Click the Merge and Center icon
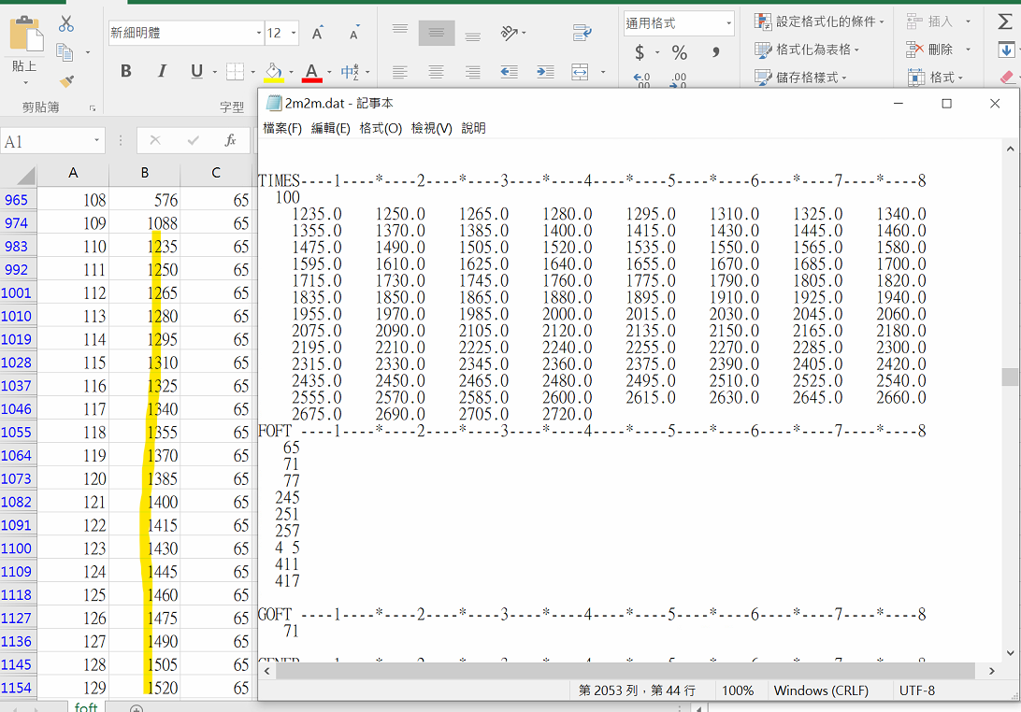Screen dimensions: 1021x712 tap(580, 72)
